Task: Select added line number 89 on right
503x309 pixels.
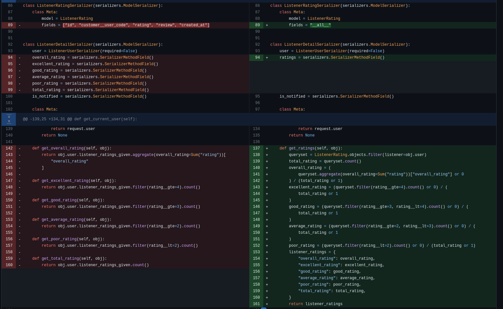Action: point(257,25)
